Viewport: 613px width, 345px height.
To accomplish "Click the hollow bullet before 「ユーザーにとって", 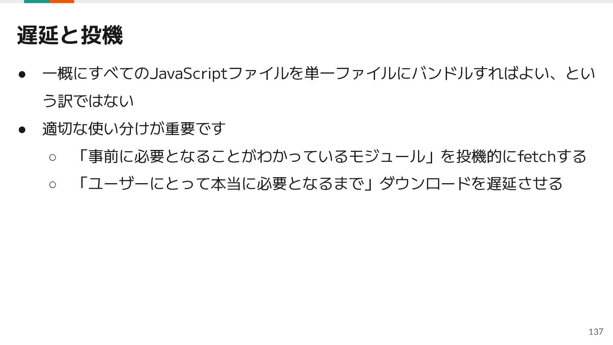I will 52,184.
